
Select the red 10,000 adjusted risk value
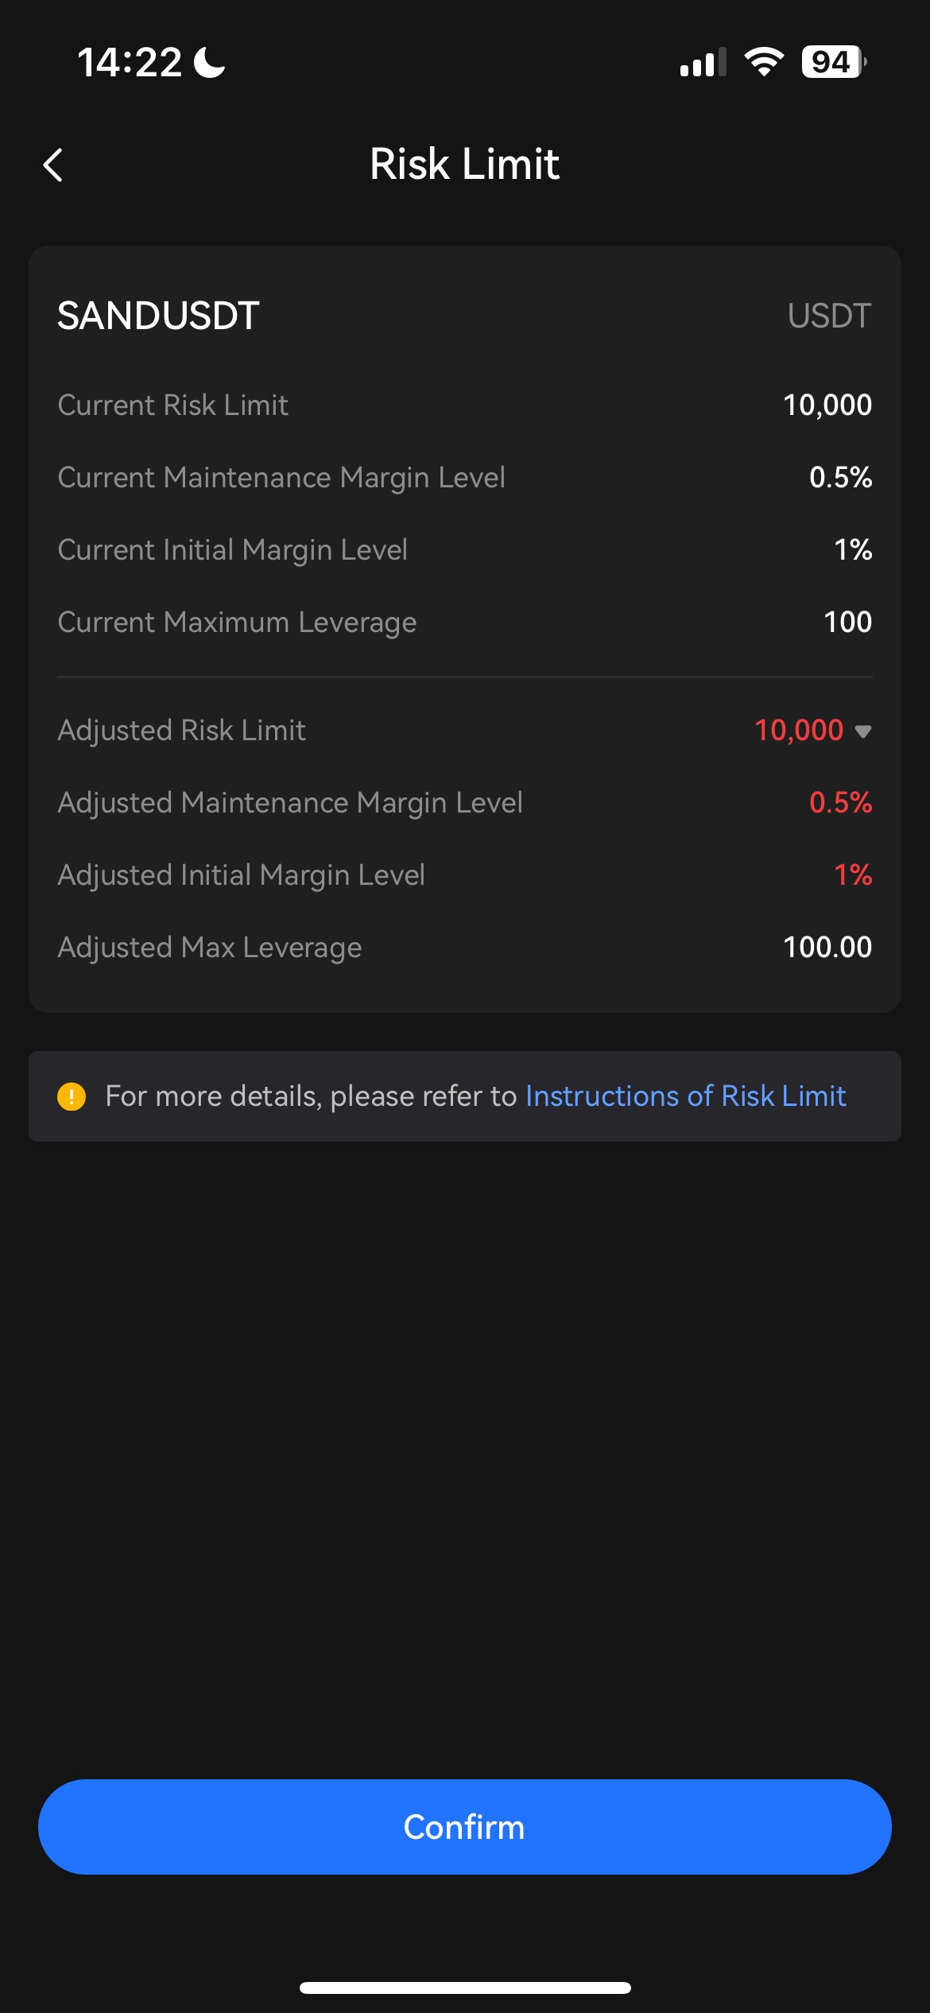pos(798,730)
